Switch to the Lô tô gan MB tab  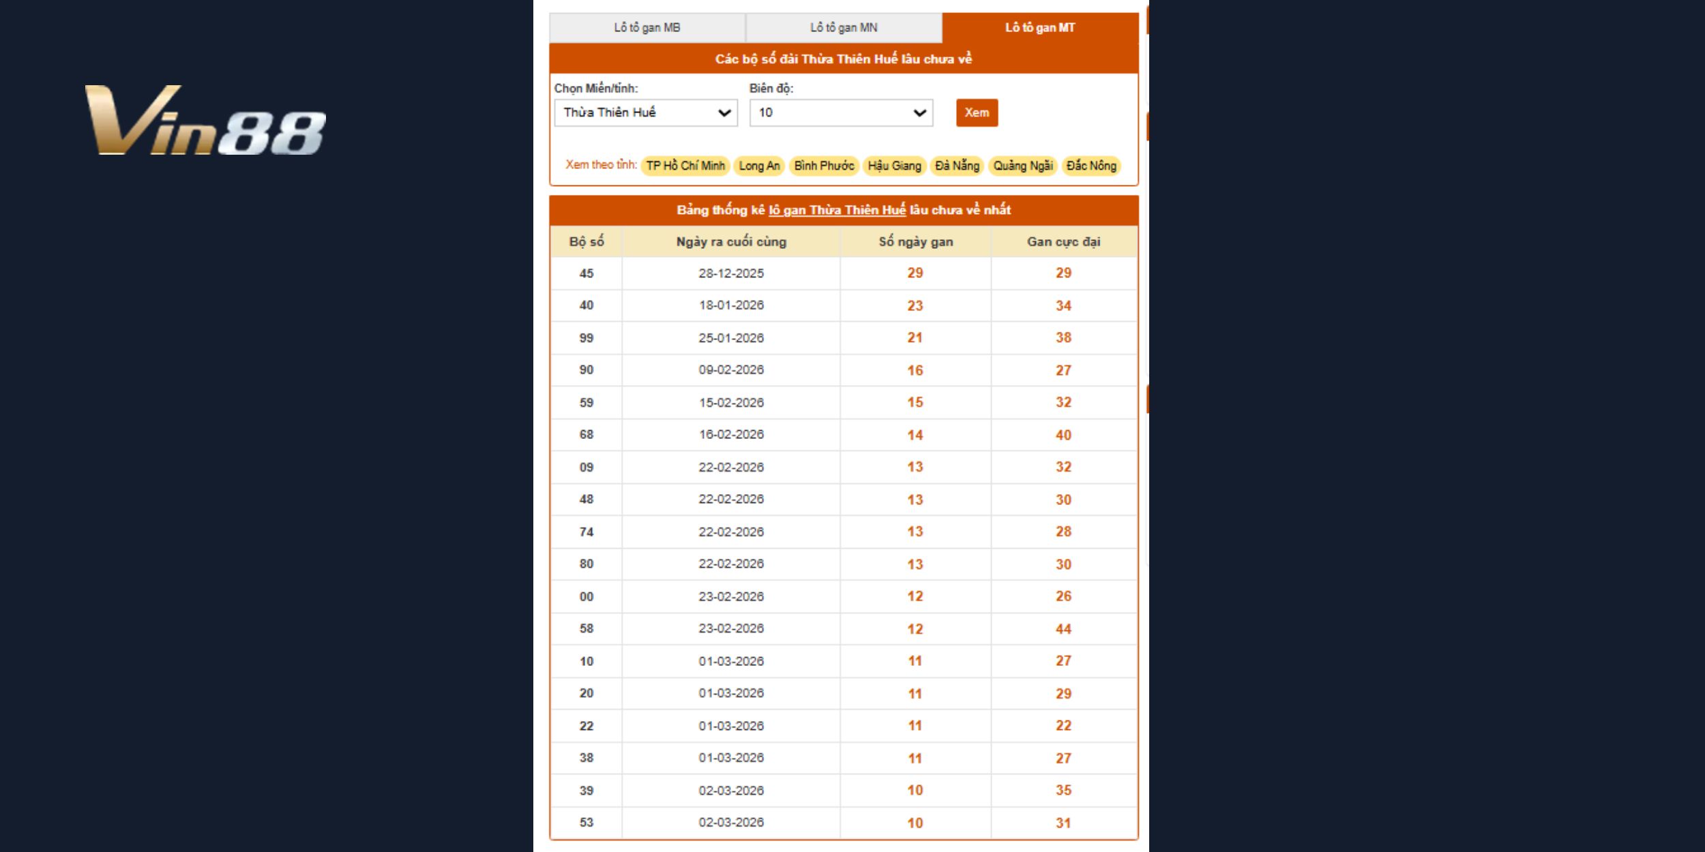pyautogui.click(x=647, y=28)
